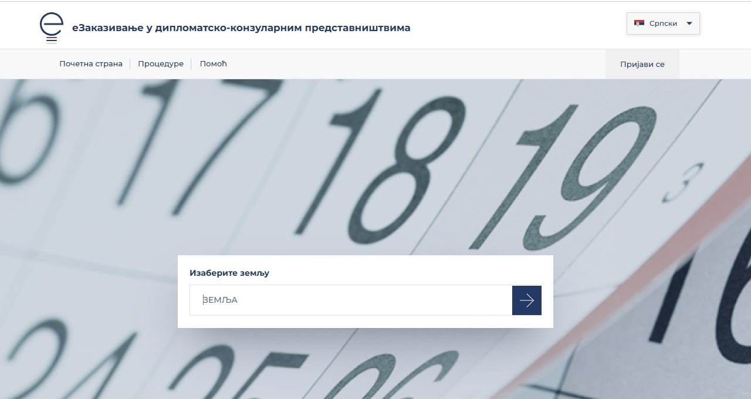Viewport: 751px width, 399px height.
Task: Click the Serbian flag icon
Action: (639, 23)
